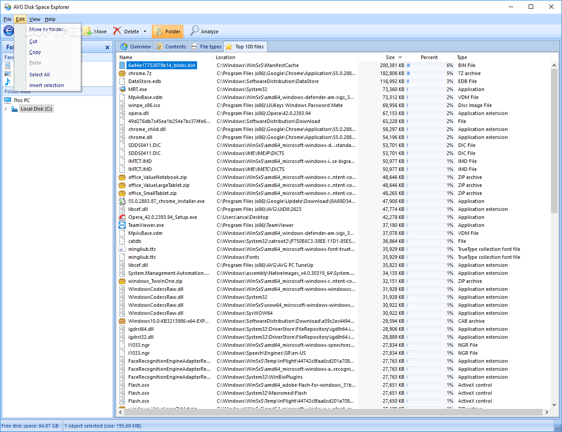Click the Size column sort arrow
The height and width of the screenshot is (432, 562).
[400, 57]
